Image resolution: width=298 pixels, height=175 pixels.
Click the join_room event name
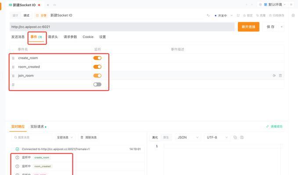tap(26, 76)
